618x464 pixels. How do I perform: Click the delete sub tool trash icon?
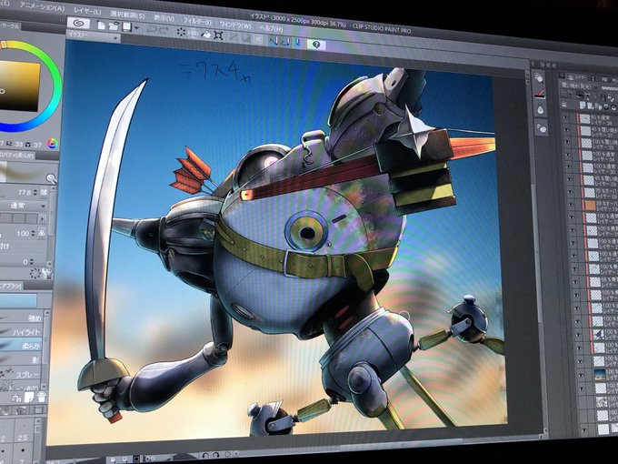(42, 397)
